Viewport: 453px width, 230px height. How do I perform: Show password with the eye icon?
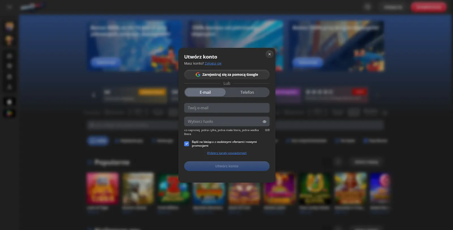(x=264, y=122)
